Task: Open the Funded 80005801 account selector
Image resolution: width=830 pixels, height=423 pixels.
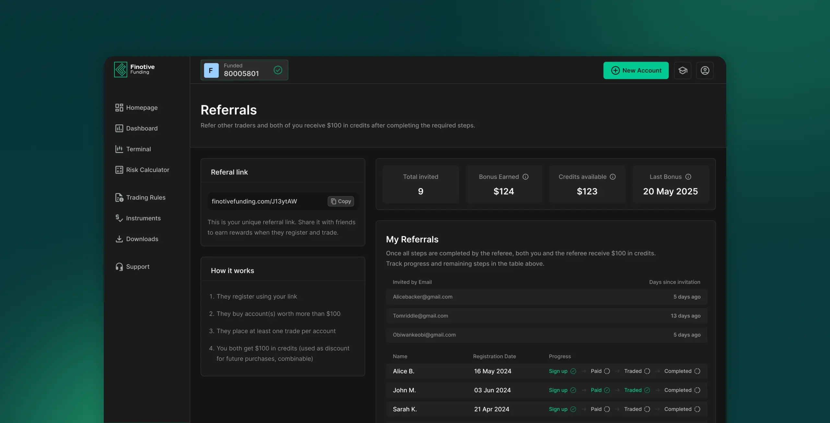Action: coord(244,70)
